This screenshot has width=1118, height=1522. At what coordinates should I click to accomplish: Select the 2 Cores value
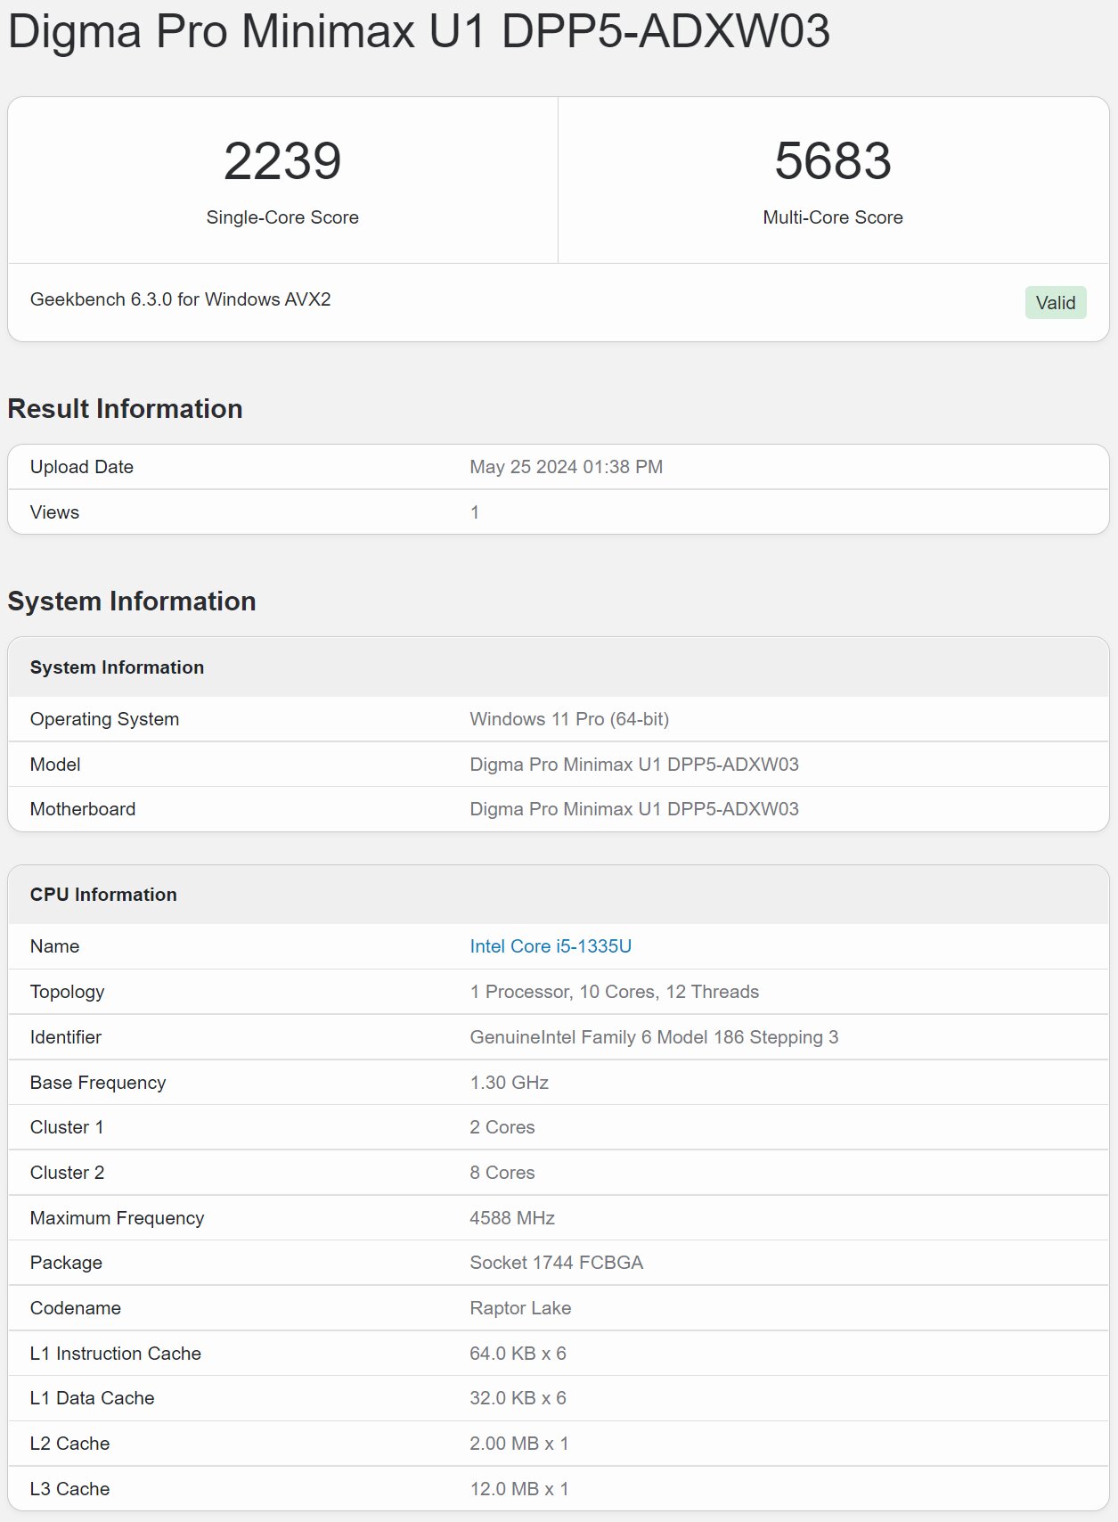tap(502, 1127)
